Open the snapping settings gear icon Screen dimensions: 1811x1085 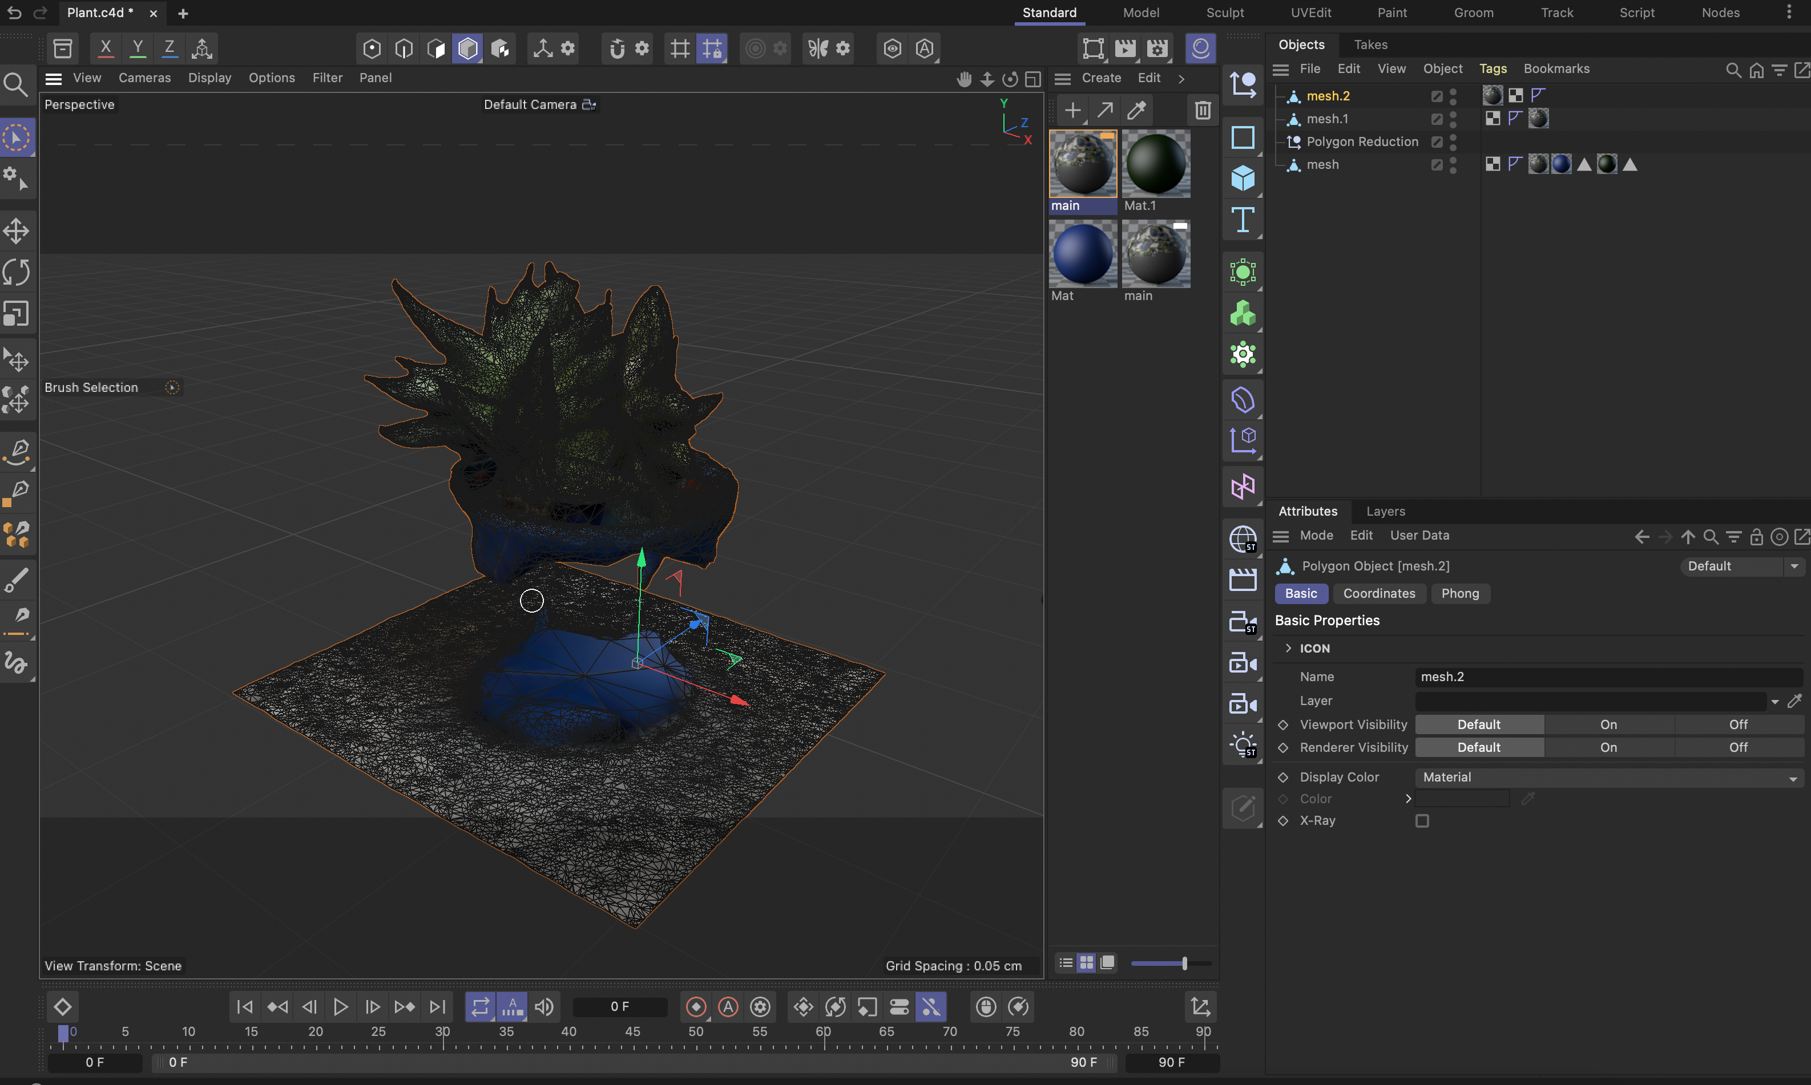pos(642,48)
